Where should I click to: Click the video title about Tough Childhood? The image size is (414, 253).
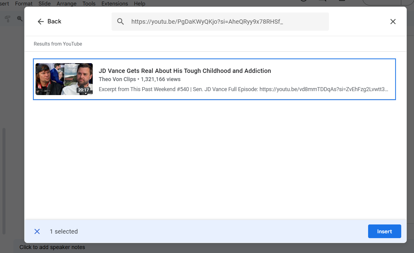point(185,71)
